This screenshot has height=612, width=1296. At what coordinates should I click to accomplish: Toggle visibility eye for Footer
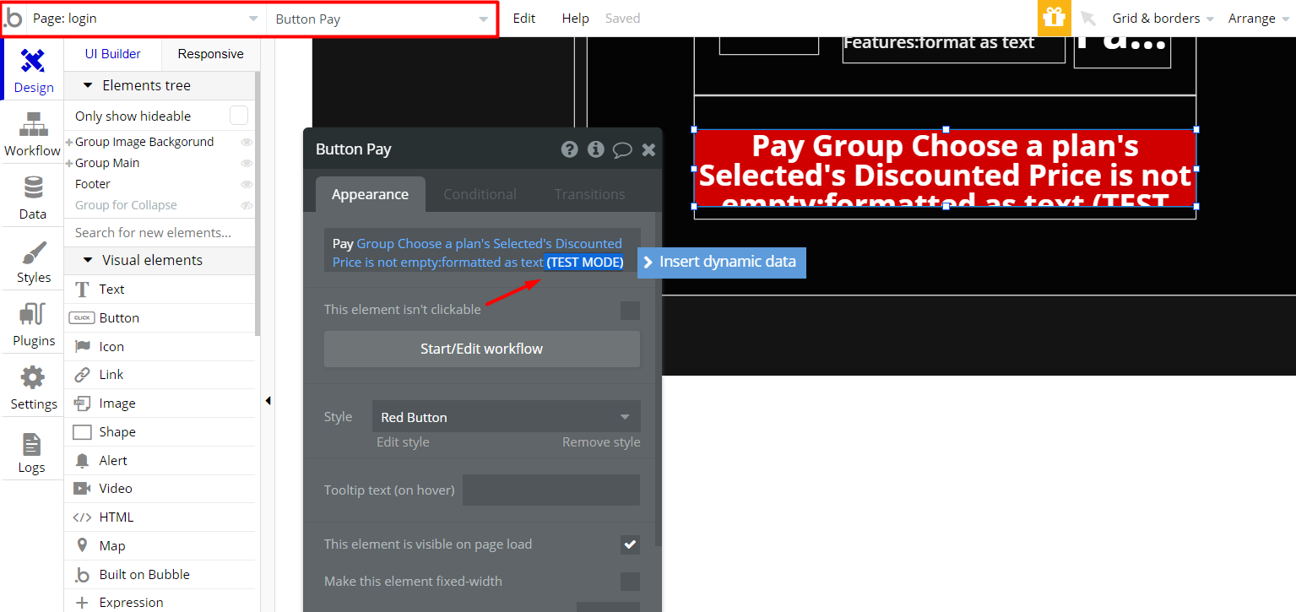coord(247,184)
